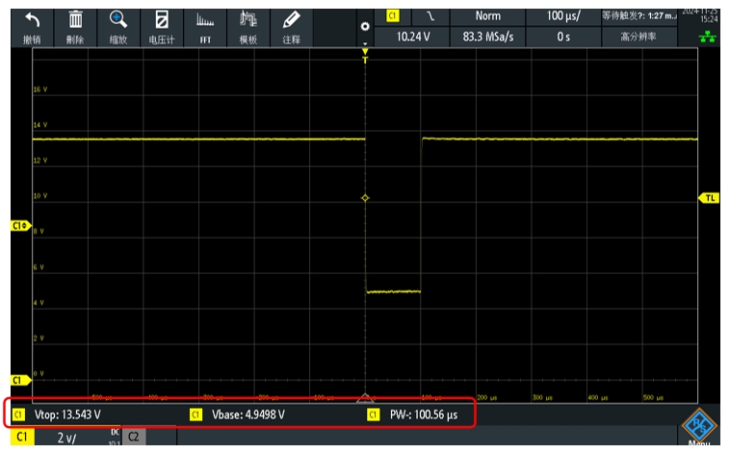Toggle the trigger falling edge slope
Viewport: 730px width, 453px height.
[430, 16]
